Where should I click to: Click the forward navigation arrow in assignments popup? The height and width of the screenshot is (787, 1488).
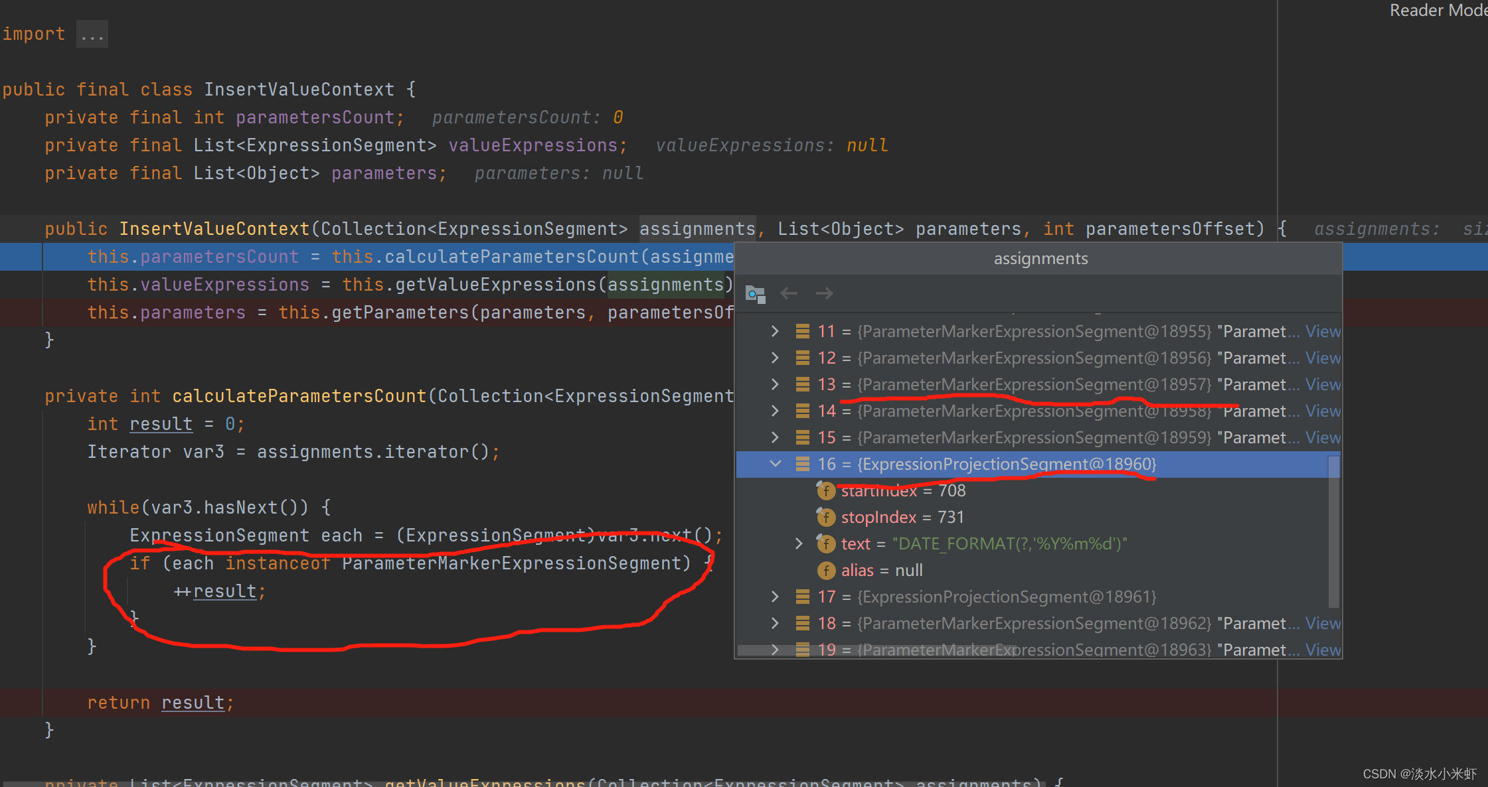pos(824,293)
